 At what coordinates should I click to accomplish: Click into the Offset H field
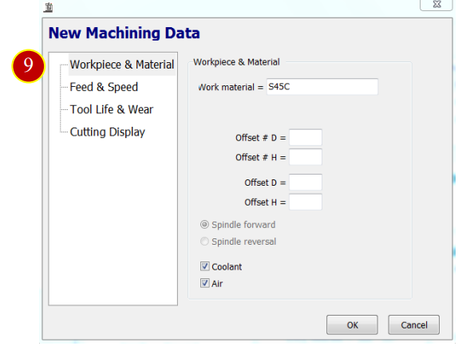pos(306,202)
